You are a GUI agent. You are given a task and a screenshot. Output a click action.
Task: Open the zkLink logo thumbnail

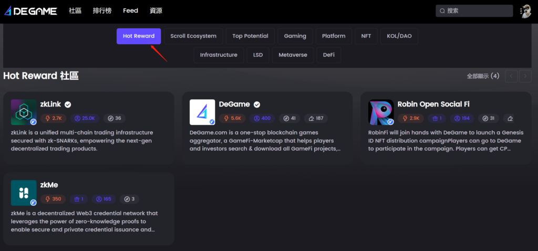[24, 112]
